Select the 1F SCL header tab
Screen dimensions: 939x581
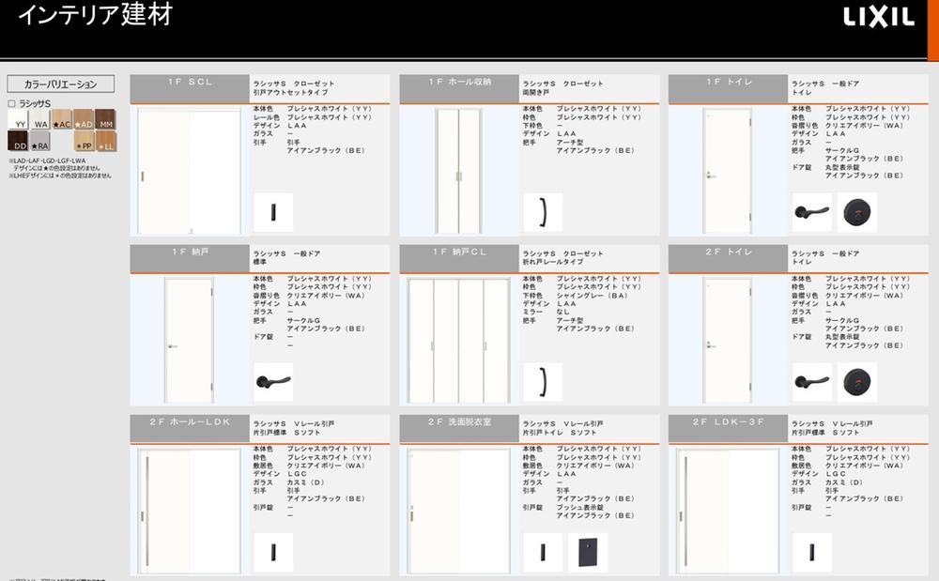pos(190,83)
